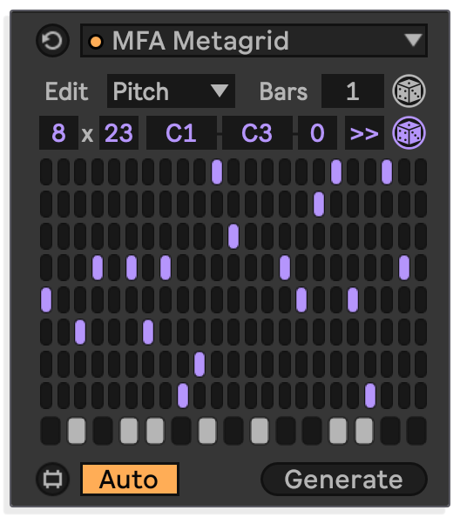Click the single lit cell in seventh grid row
The width and height of the screenshot is (460, 517).
click(200, 364)
